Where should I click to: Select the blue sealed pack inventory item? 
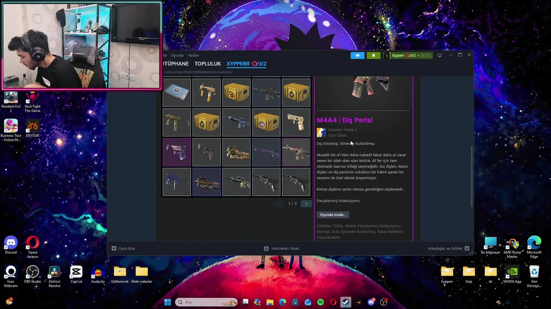176,92
